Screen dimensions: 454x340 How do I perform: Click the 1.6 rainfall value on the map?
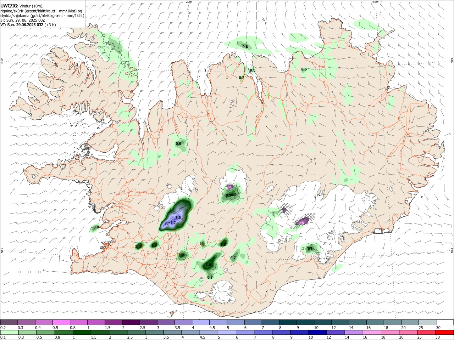pyautogui.click(x=223, y=244)
